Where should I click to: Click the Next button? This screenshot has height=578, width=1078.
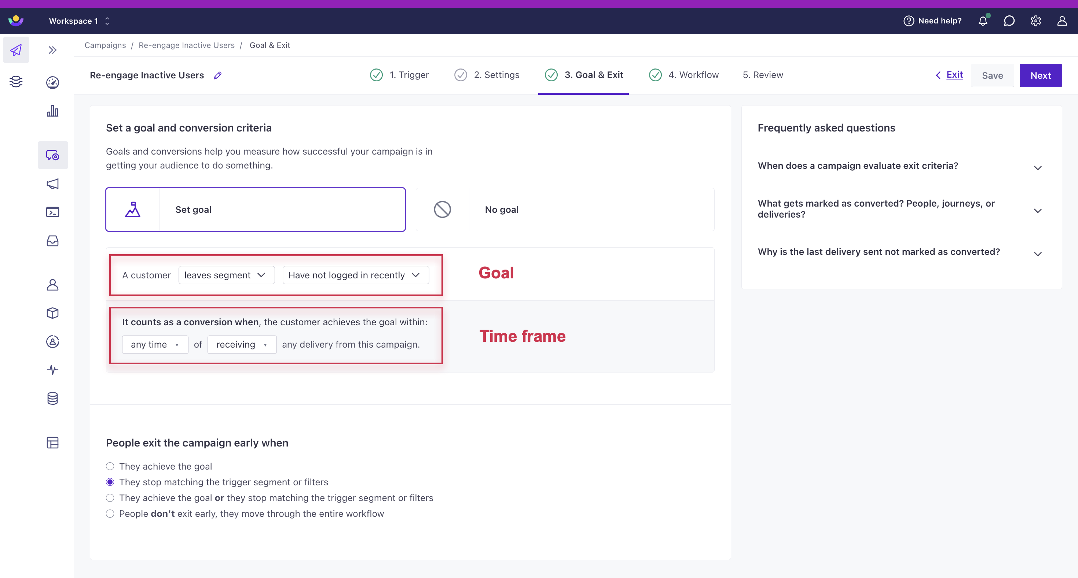point(1040,76)
